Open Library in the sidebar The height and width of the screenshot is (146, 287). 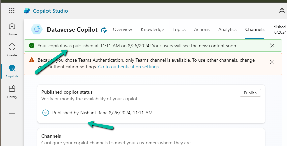pyautogui.click(x=12, y=92)
